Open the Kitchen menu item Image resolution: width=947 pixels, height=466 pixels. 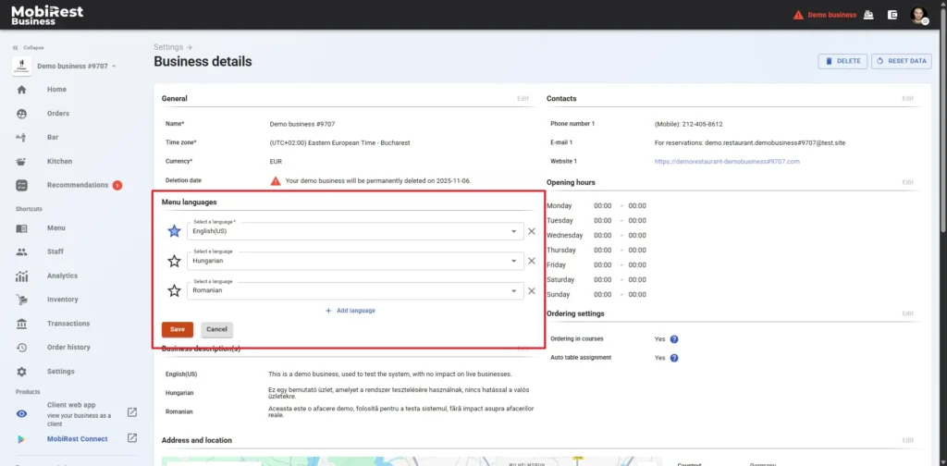coord(59,161)
